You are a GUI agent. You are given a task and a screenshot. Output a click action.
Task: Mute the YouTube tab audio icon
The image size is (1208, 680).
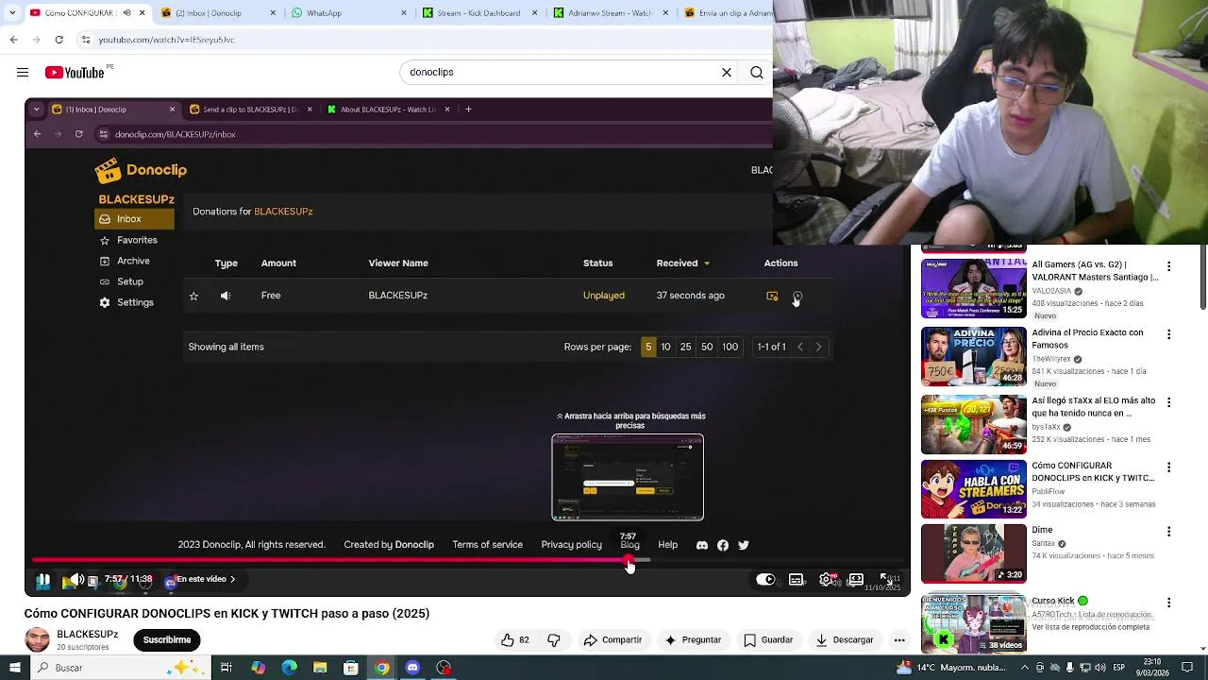click(126, 13)
